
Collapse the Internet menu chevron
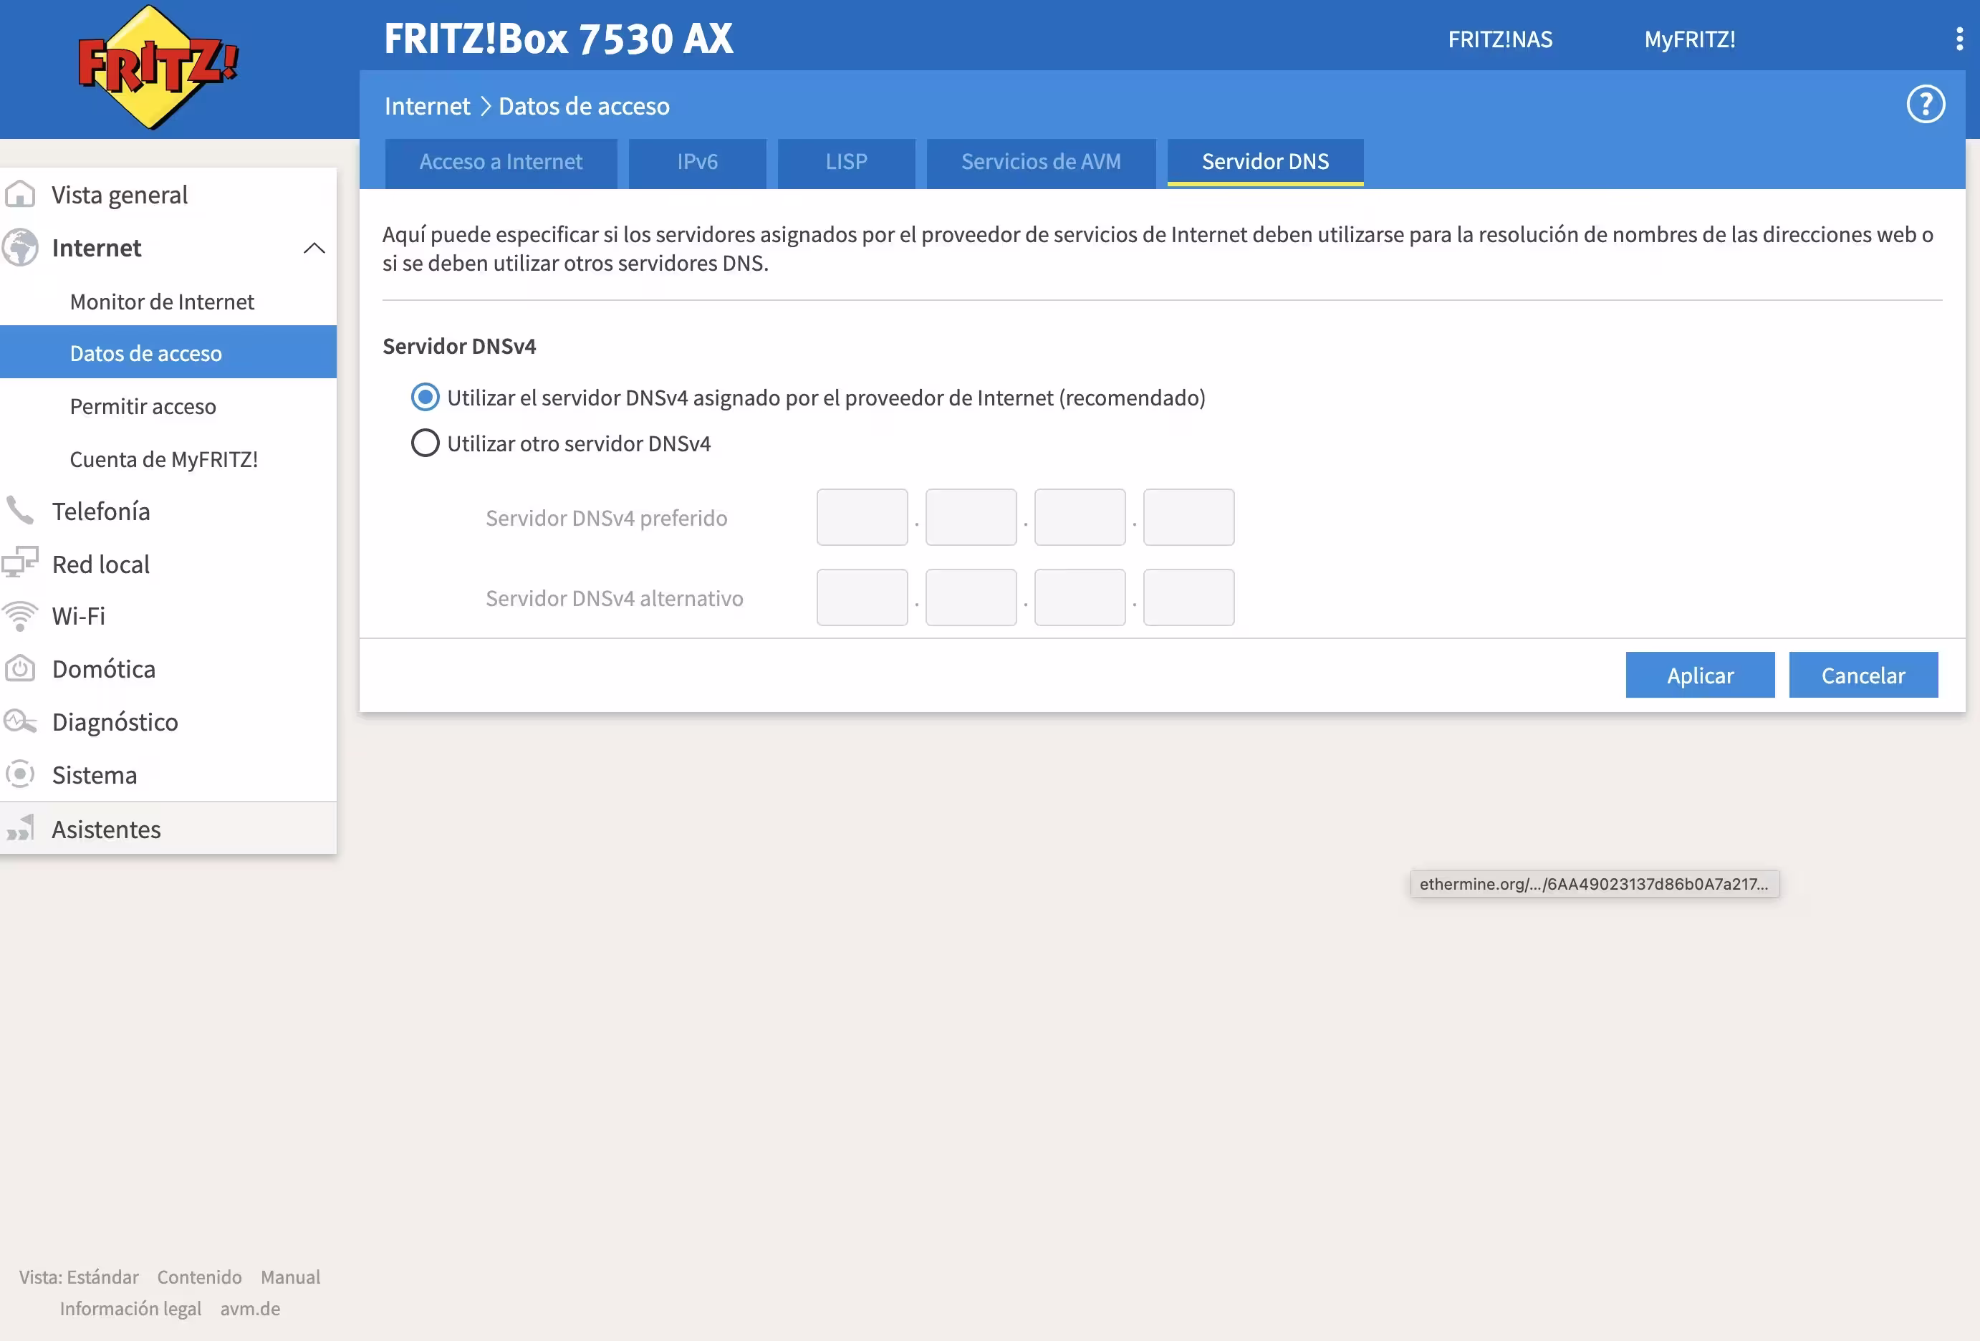[x=314, y=248]
